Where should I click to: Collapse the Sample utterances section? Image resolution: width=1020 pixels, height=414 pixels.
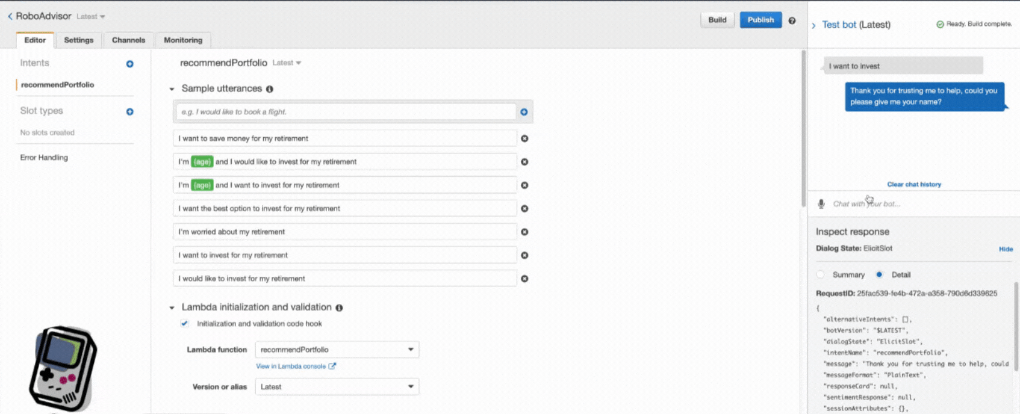point(172,89)
